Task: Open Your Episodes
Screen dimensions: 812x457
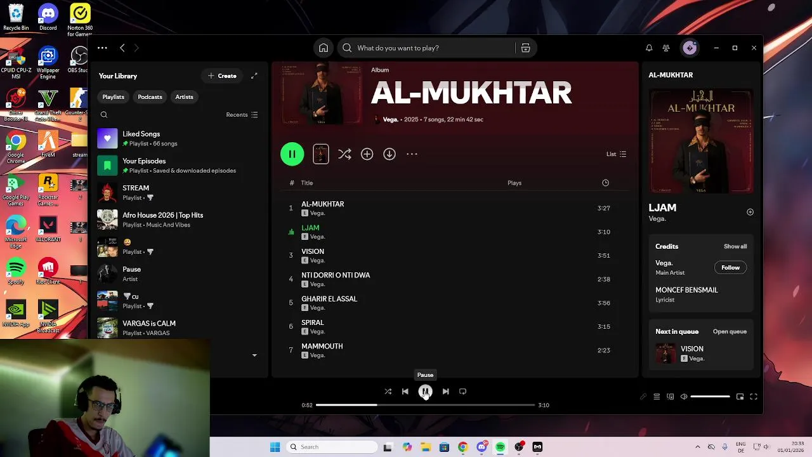Action: (178, 166)
